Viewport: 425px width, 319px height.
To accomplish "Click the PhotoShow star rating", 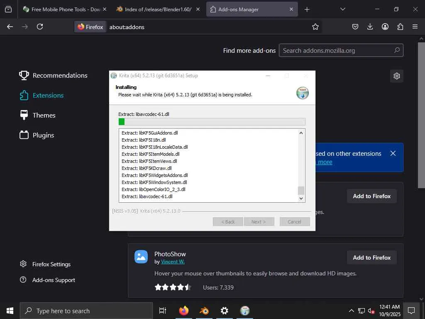I will (173, 287).
